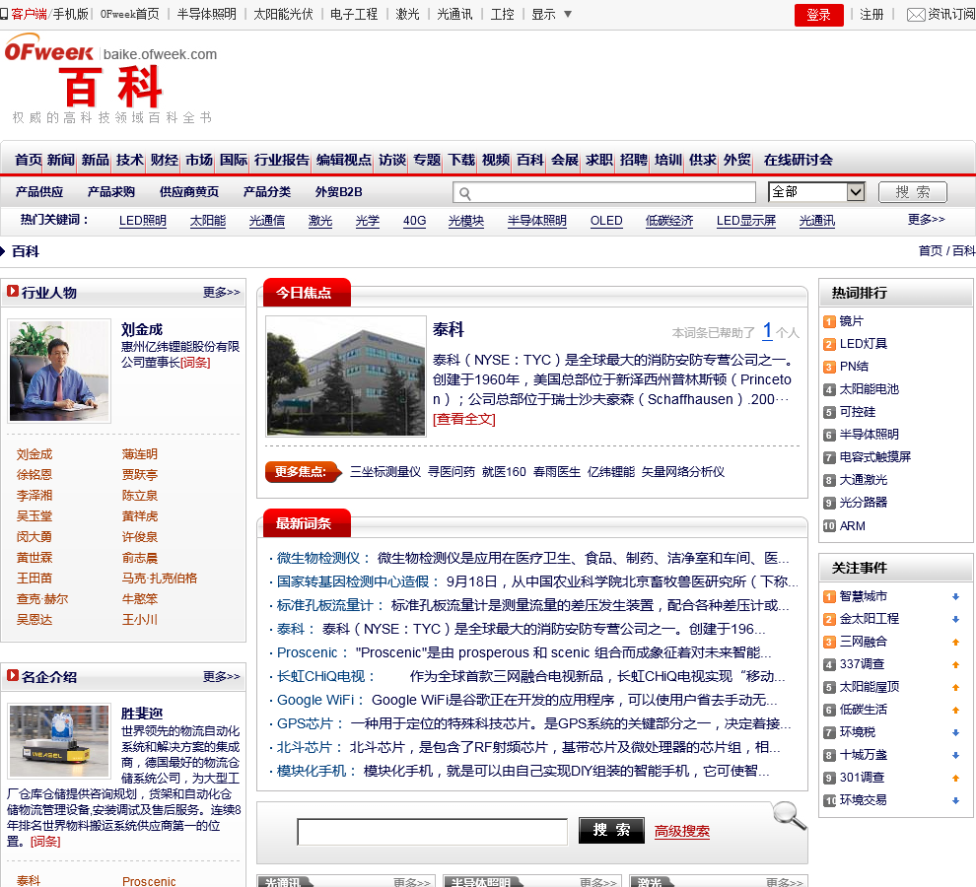The width and height of the screenshot is (976, 887).
Task: Click the down arrow beside 环境交易
Action: pos(955,800)
